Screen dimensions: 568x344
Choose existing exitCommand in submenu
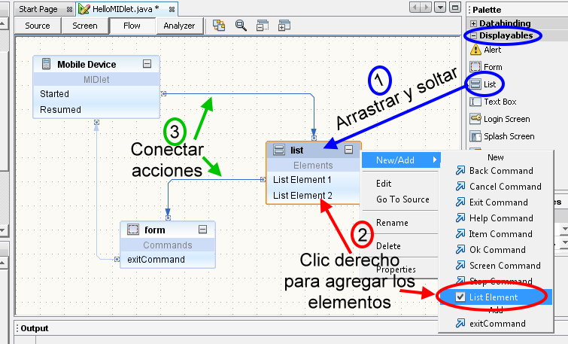coord(496,324)
